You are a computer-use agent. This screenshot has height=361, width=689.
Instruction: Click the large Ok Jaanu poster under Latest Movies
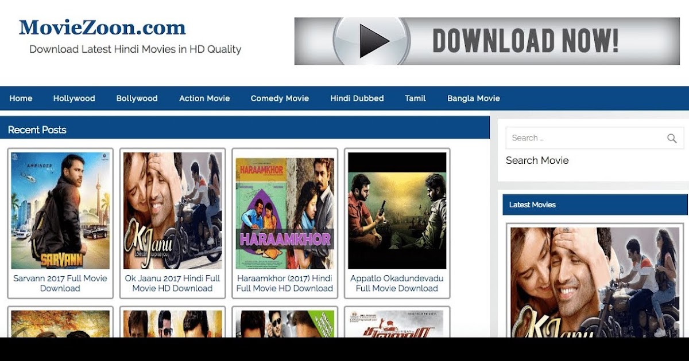[x=595, y=282]
